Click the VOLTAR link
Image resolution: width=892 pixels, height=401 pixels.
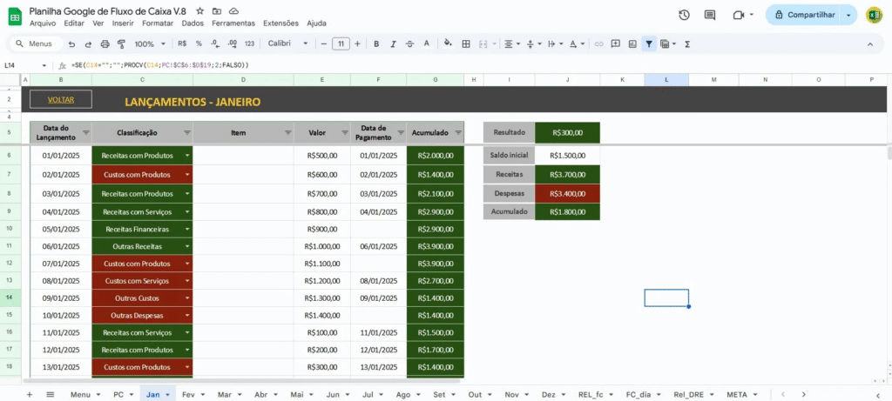pos(60,100)
